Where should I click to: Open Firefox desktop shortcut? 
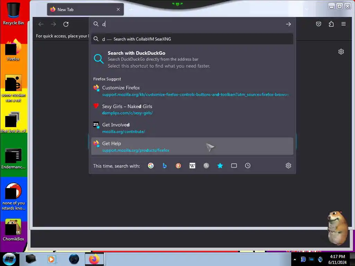tap(14, 50)
